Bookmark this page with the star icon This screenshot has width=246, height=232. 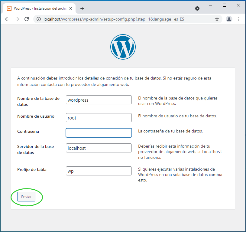click(217, 19)
